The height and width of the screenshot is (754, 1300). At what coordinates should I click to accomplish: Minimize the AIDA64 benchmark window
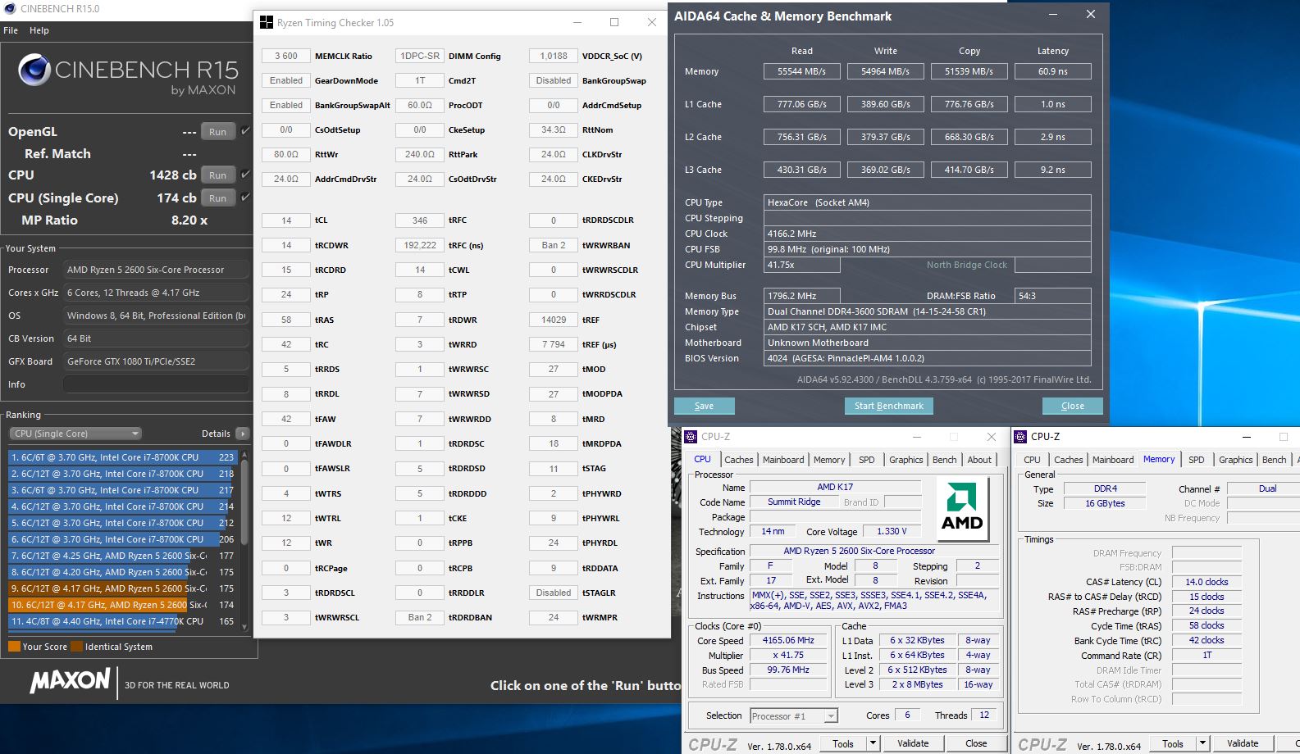click(x=1053, y=15)
